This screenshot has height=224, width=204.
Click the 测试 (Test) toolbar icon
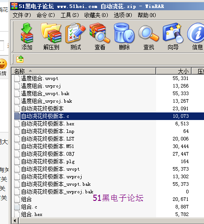(x=75, y=33)
